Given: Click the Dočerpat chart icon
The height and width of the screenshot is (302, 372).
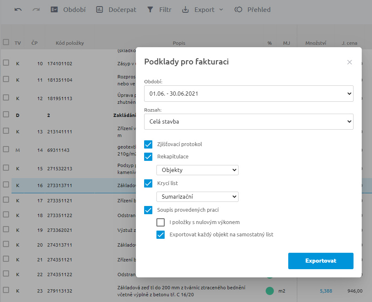Looking at the screenshot, I should tap(100, 9).
